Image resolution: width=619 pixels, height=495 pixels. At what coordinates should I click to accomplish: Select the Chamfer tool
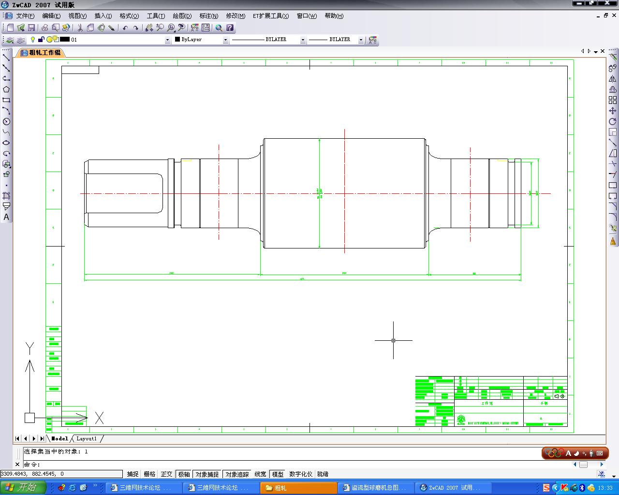click(613, 206)
